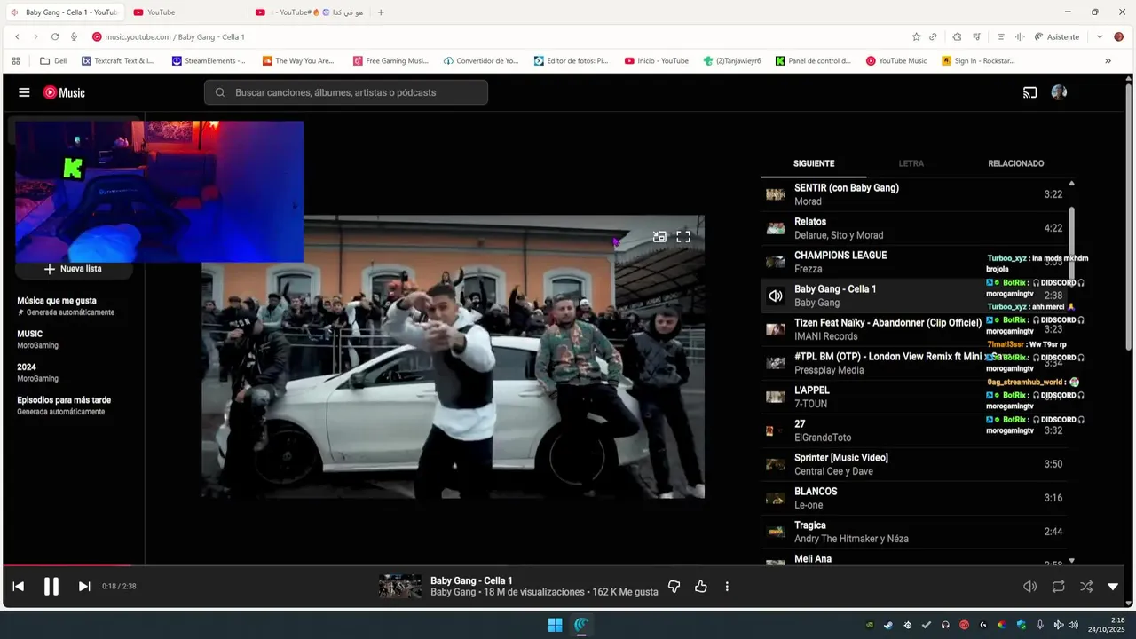
Task: Click the now-playing album thumbnail in player bar
Action: 400,586
